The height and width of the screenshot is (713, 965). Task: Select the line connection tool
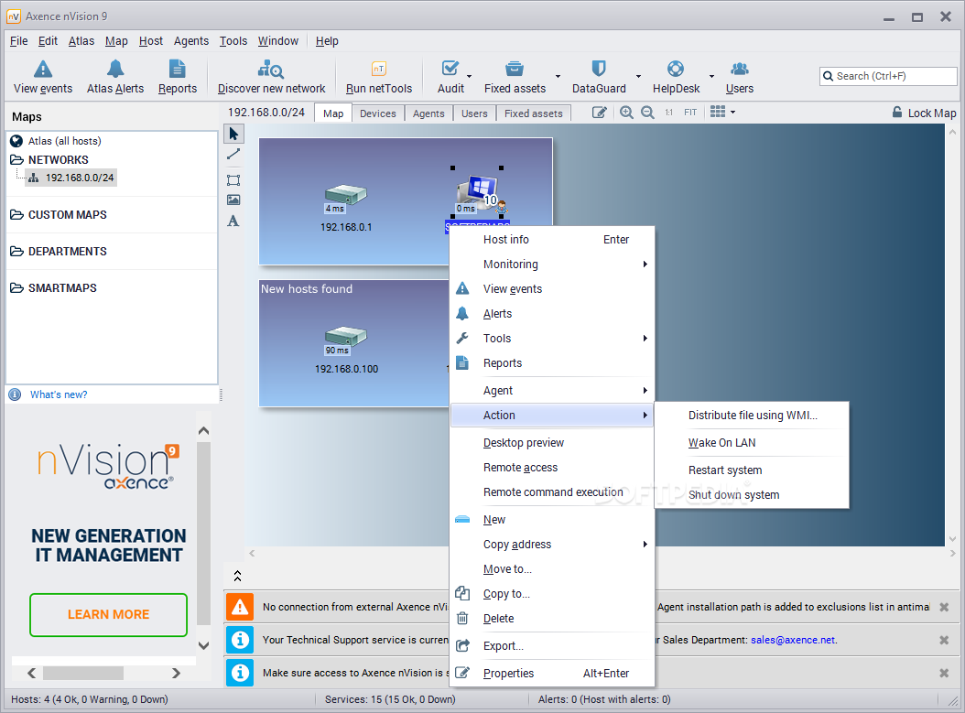233,155
